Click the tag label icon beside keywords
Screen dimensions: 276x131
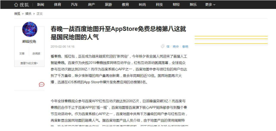(x=163, y=46)
